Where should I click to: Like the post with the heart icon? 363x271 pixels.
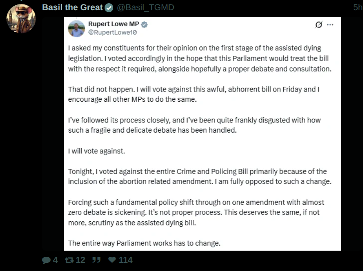[112, 260]
